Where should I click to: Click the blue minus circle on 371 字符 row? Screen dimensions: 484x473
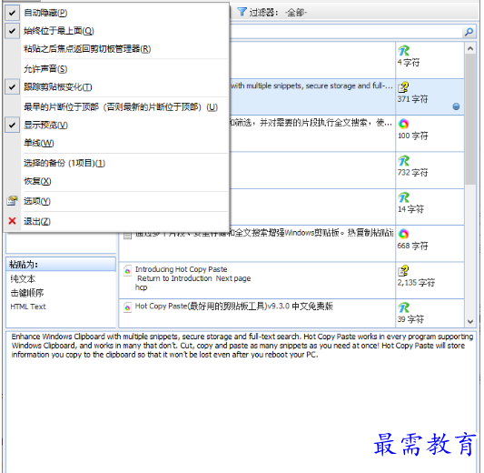click(456, 106)
